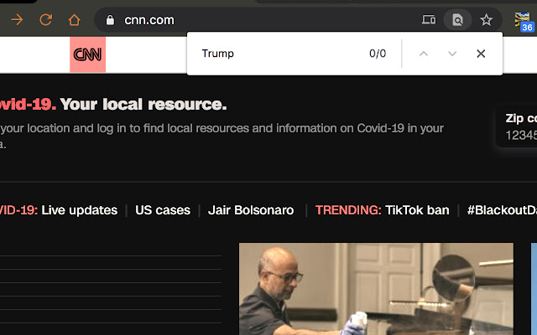The image size is (537, 335).
Task: Open the TikTok ban trending link
Action: [x=417, y=210]
